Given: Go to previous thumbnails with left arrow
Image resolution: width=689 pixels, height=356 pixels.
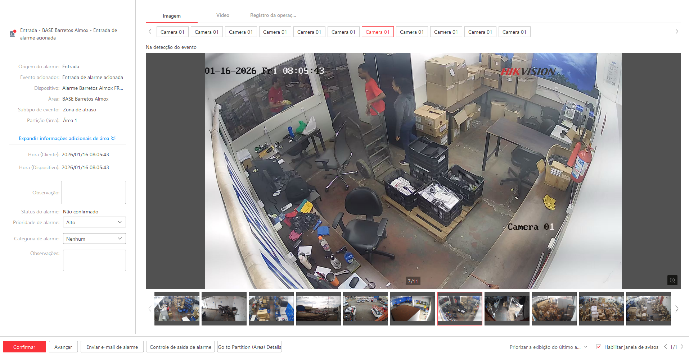Looking at the screenshot, I should click(150, 309).
